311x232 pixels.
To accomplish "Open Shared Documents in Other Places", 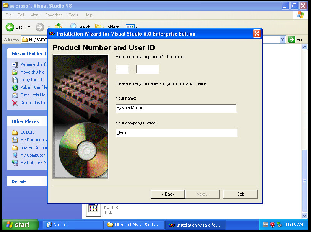I will (34, 147).
